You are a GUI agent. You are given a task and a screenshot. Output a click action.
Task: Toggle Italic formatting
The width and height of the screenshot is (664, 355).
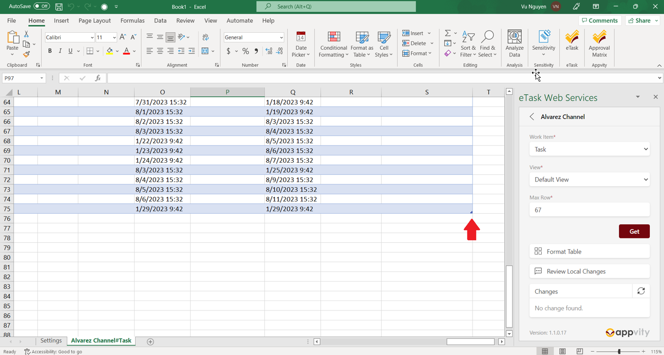60,51
